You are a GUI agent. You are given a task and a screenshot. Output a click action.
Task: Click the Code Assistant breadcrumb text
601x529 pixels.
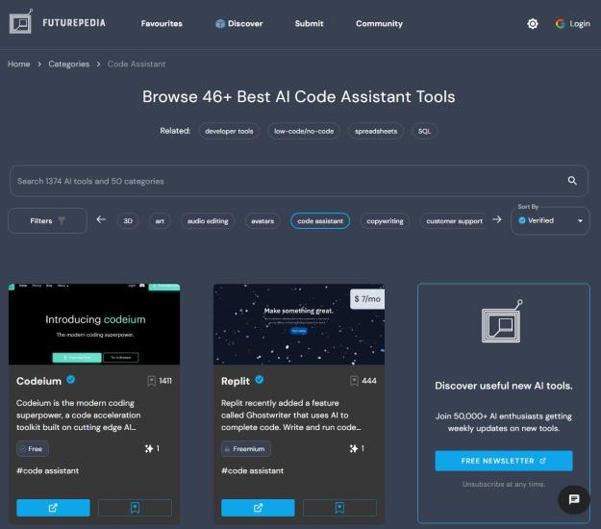pyautogui.click(x=137, y=64)
